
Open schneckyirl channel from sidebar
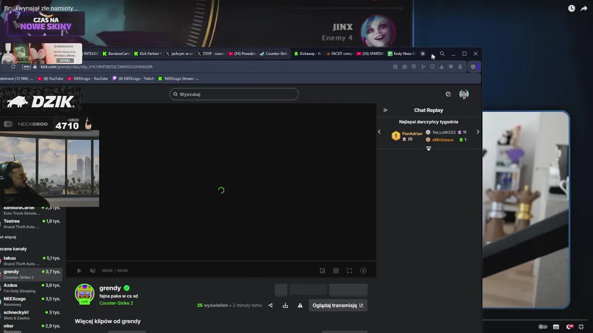click(31, 315)
